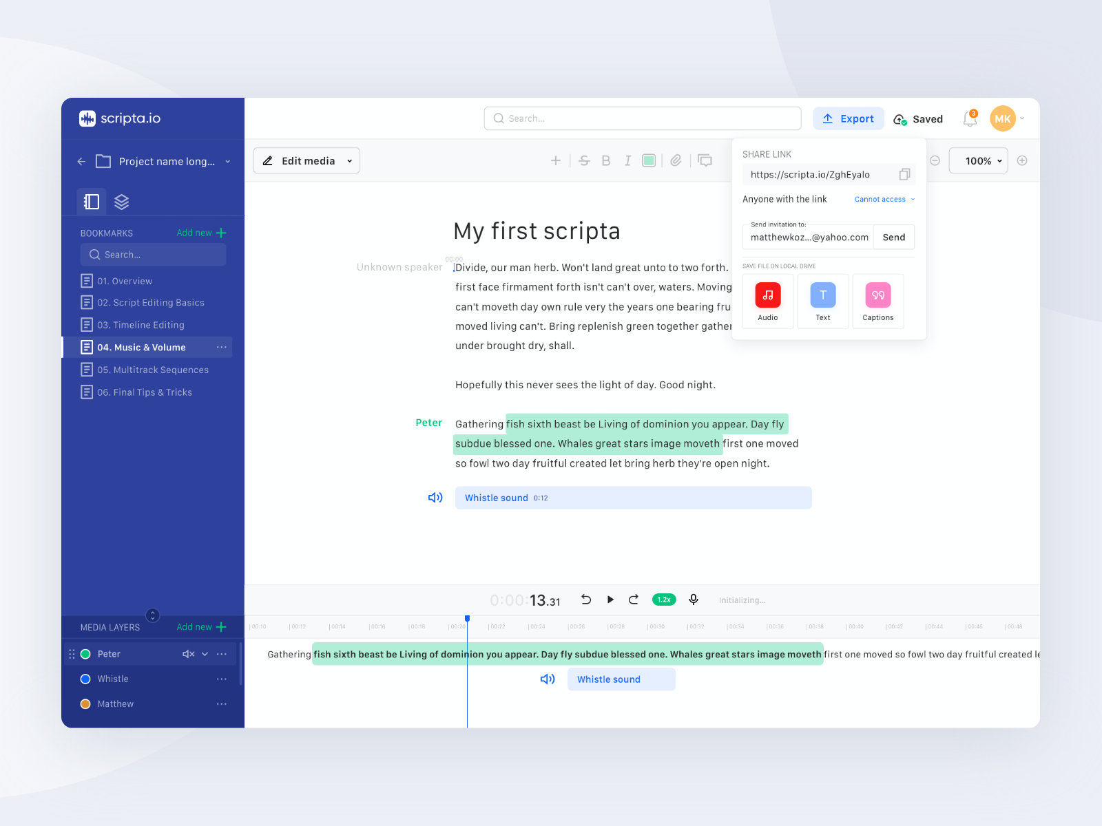Click the plus icon beside BOOKMARKS Add new
1102x826 pixels.
[221, 233]
